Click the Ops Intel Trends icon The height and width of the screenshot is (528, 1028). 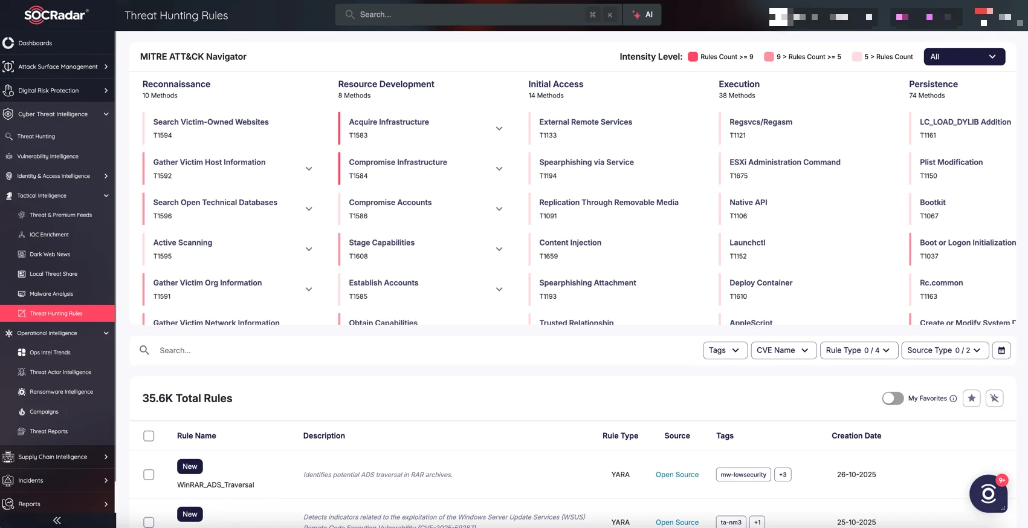[22, 353]
